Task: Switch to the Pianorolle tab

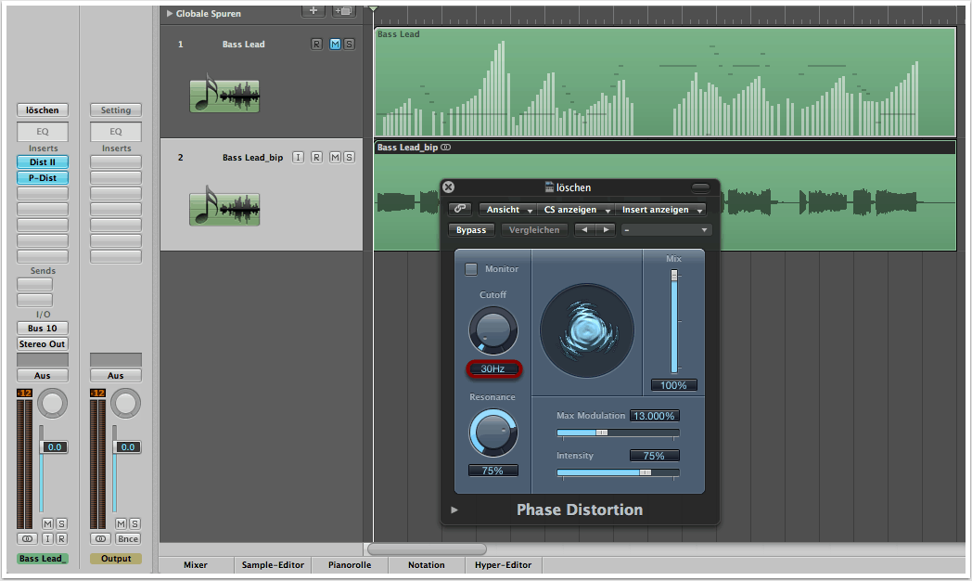Action: [x=350, y=564]
